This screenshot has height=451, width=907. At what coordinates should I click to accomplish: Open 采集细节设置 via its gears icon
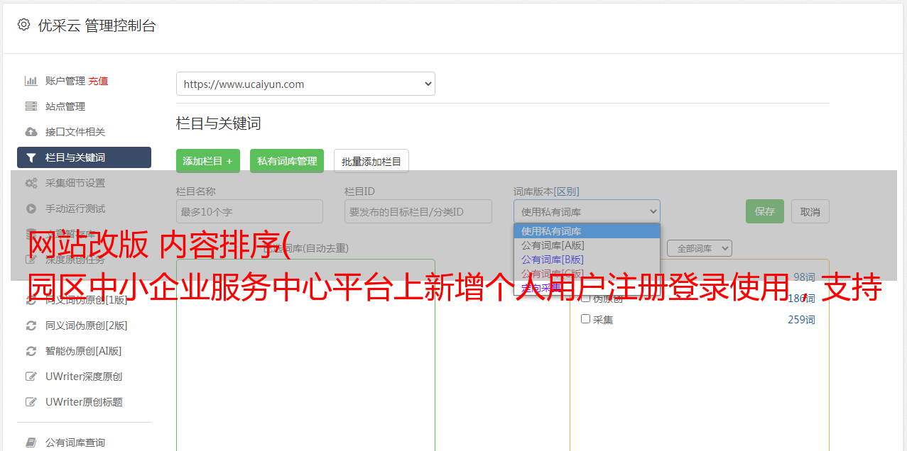point(31,183)
